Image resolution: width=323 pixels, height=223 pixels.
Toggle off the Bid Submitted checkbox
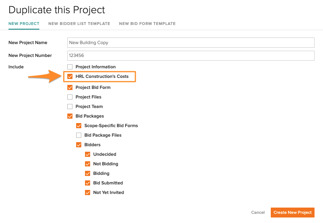pos(88,183)
